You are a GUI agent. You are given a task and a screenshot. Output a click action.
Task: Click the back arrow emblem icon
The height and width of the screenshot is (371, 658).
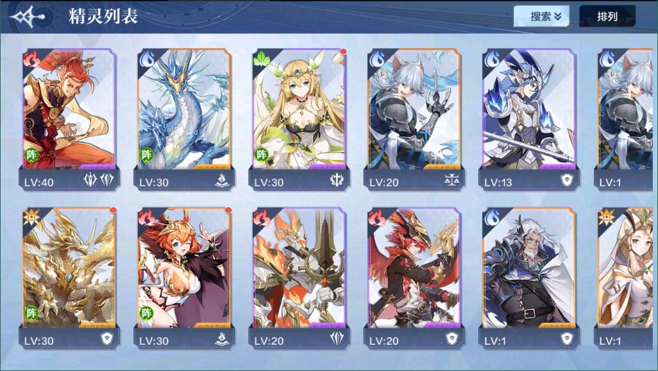pos(28,17)
